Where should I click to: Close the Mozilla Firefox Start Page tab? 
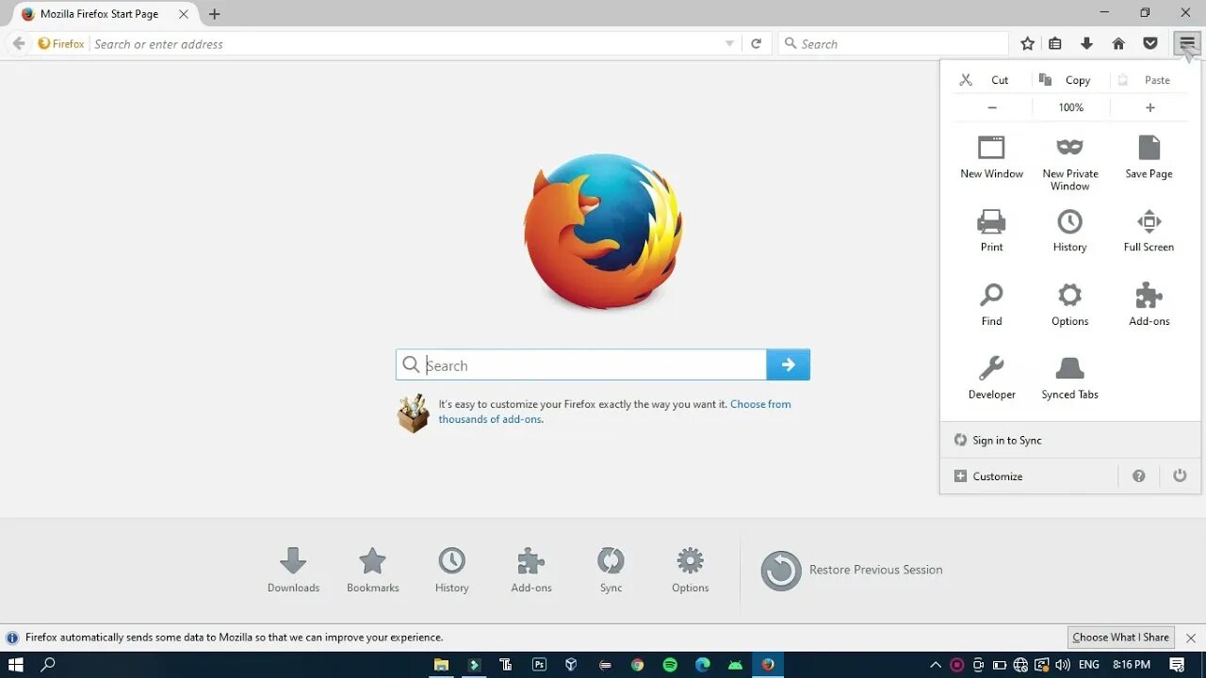184,14
